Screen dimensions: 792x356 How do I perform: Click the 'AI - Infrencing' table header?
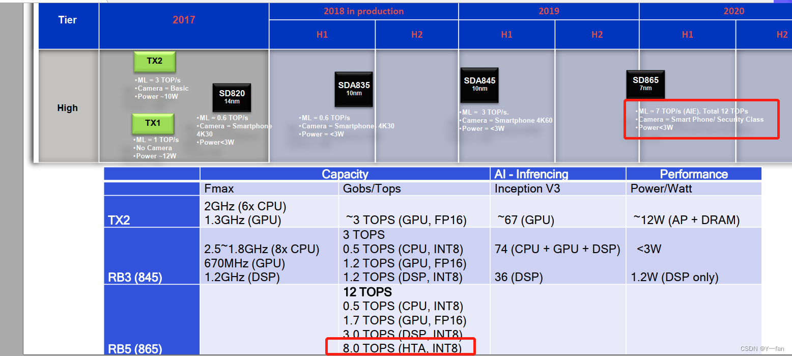point(531,174)
